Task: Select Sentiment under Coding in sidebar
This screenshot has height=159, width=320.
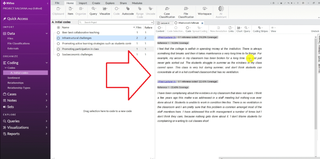Action: (x=14, y=78)
